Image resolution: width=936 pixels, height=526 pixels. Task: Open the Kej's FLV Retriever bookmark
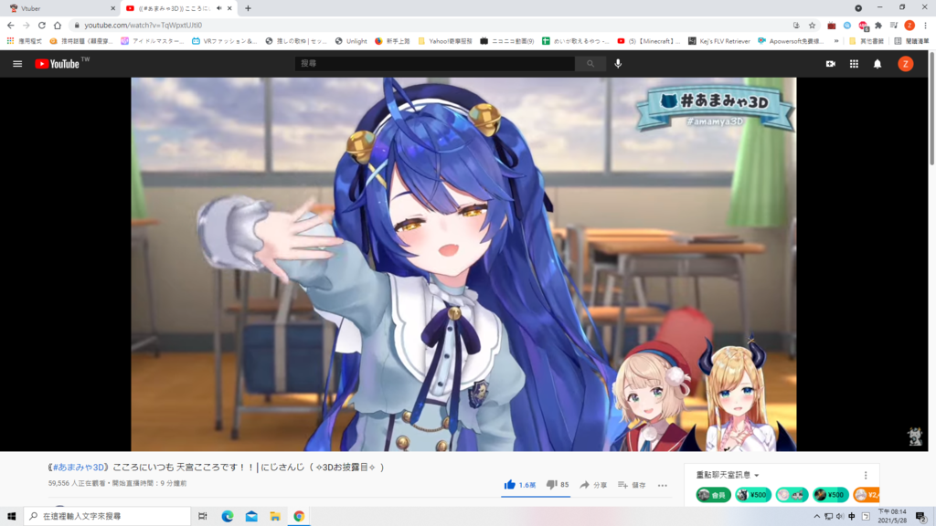pos(719,41)
